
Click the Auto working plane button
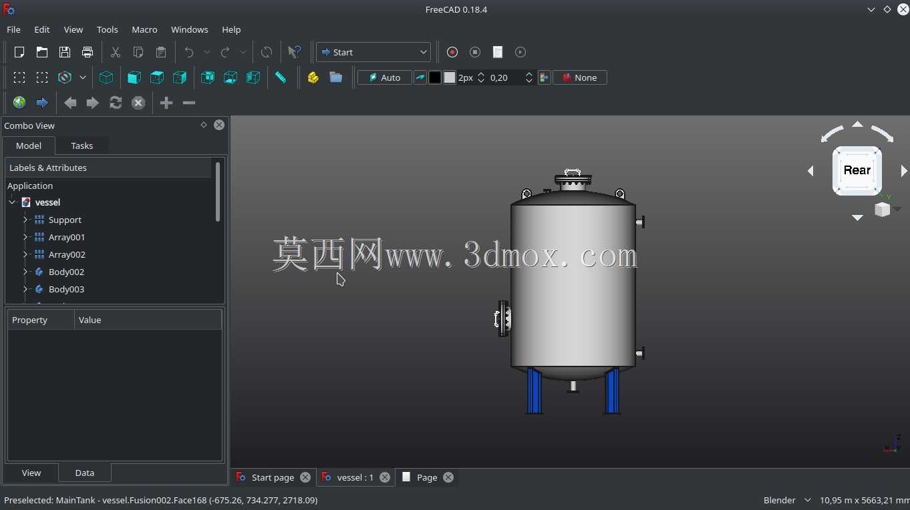tap(385, 77)
